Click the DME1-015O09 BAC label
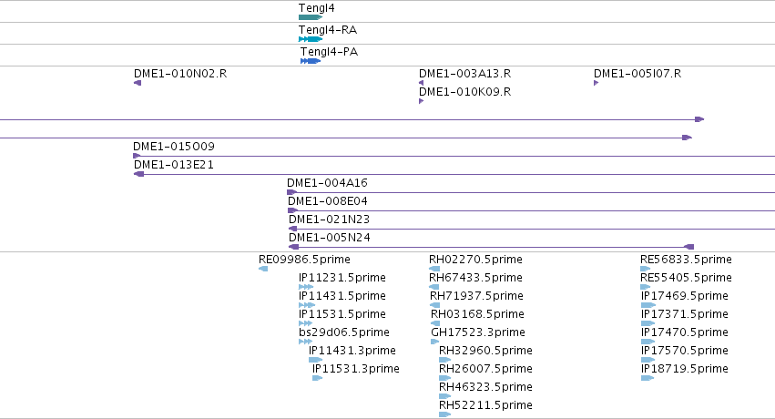The image size is (775, 419). (x=174, y=147)
